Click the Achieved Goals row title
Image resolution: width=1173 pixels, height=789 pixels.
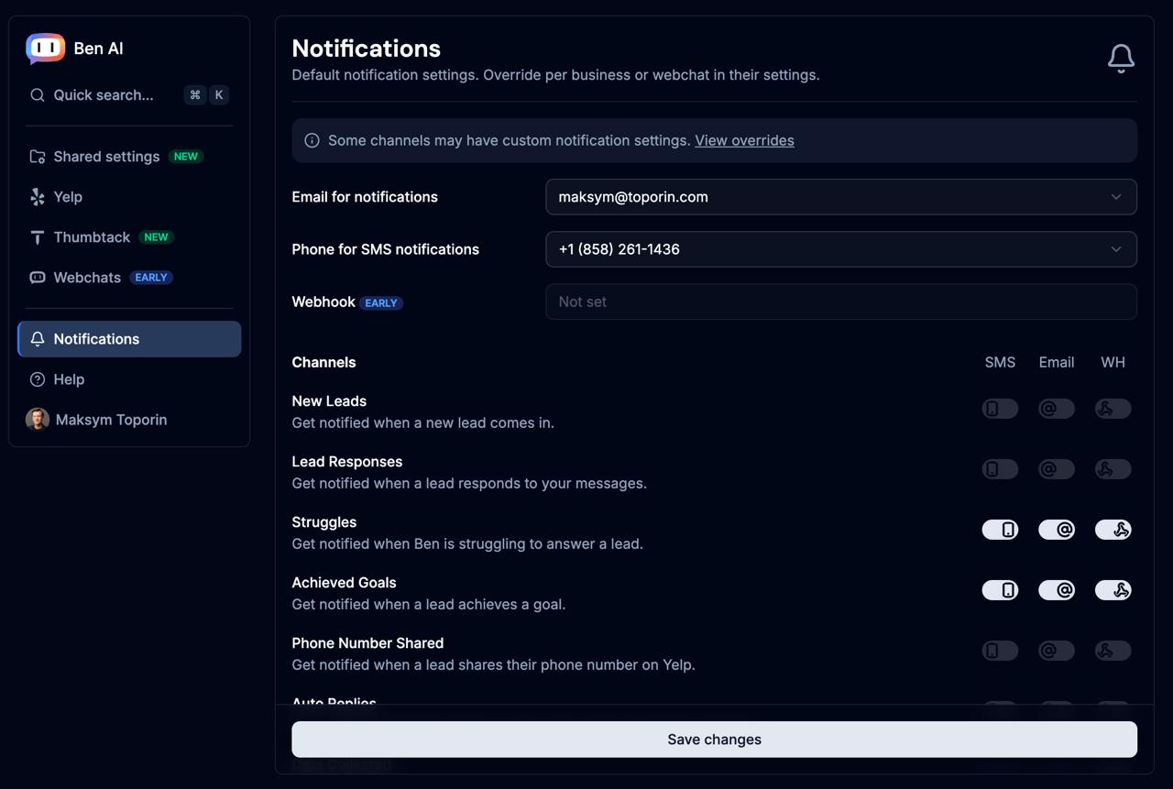[344, 583]
